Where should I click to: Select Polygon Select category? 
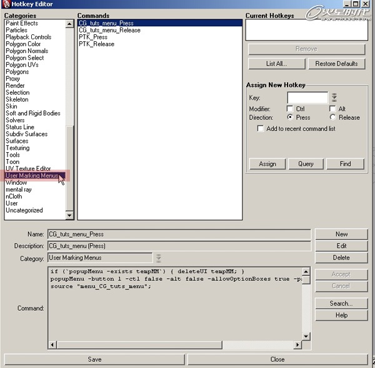(x=35, y=58)
